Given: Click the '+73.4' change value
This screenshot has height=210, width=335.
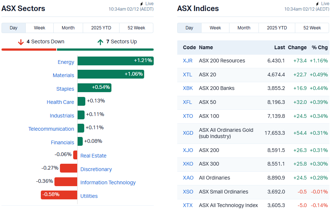Looking at the screenshot, I should (300, 61).
